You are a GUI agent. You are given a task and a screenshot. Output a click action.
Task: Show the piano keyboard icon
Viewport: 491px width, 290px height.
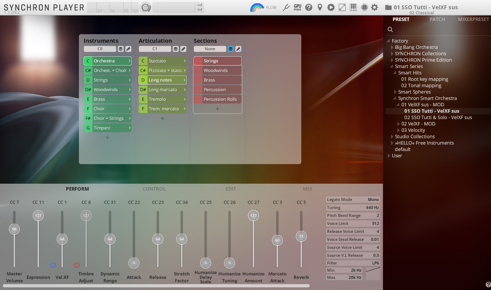[353, 7]
